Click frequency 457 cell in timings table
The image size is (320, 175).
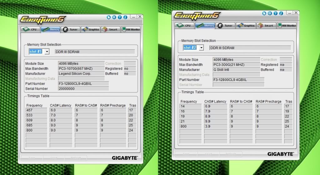coord(37,110)
